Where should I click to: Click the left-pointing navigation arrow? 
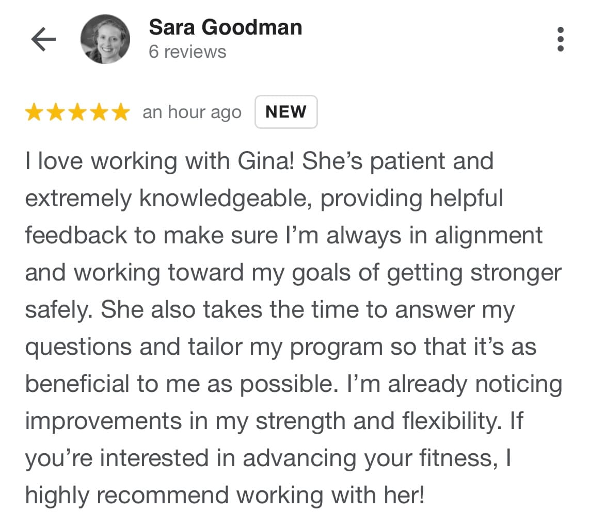click(44, 38)
